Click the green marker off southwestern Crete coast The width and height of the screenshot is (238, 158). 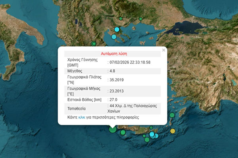(123, 132)
